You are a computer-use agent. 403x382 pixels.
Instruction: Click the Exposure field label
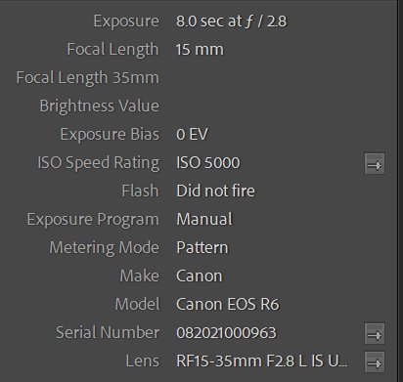[126, 21]
